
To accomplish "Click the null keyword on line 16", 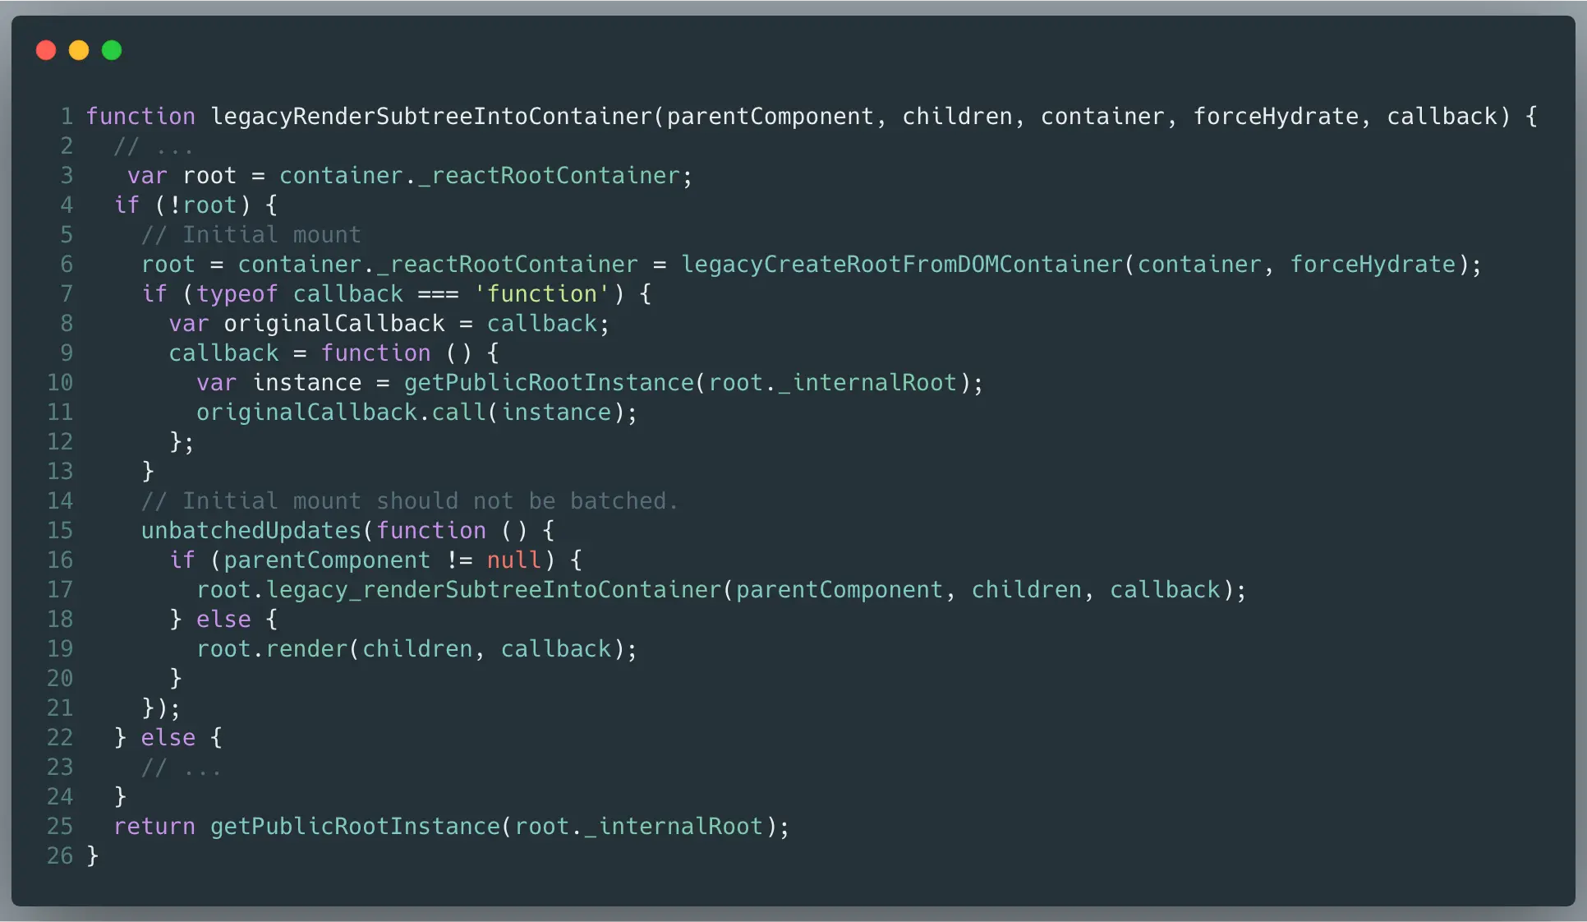I will click(x=514, y=560).
